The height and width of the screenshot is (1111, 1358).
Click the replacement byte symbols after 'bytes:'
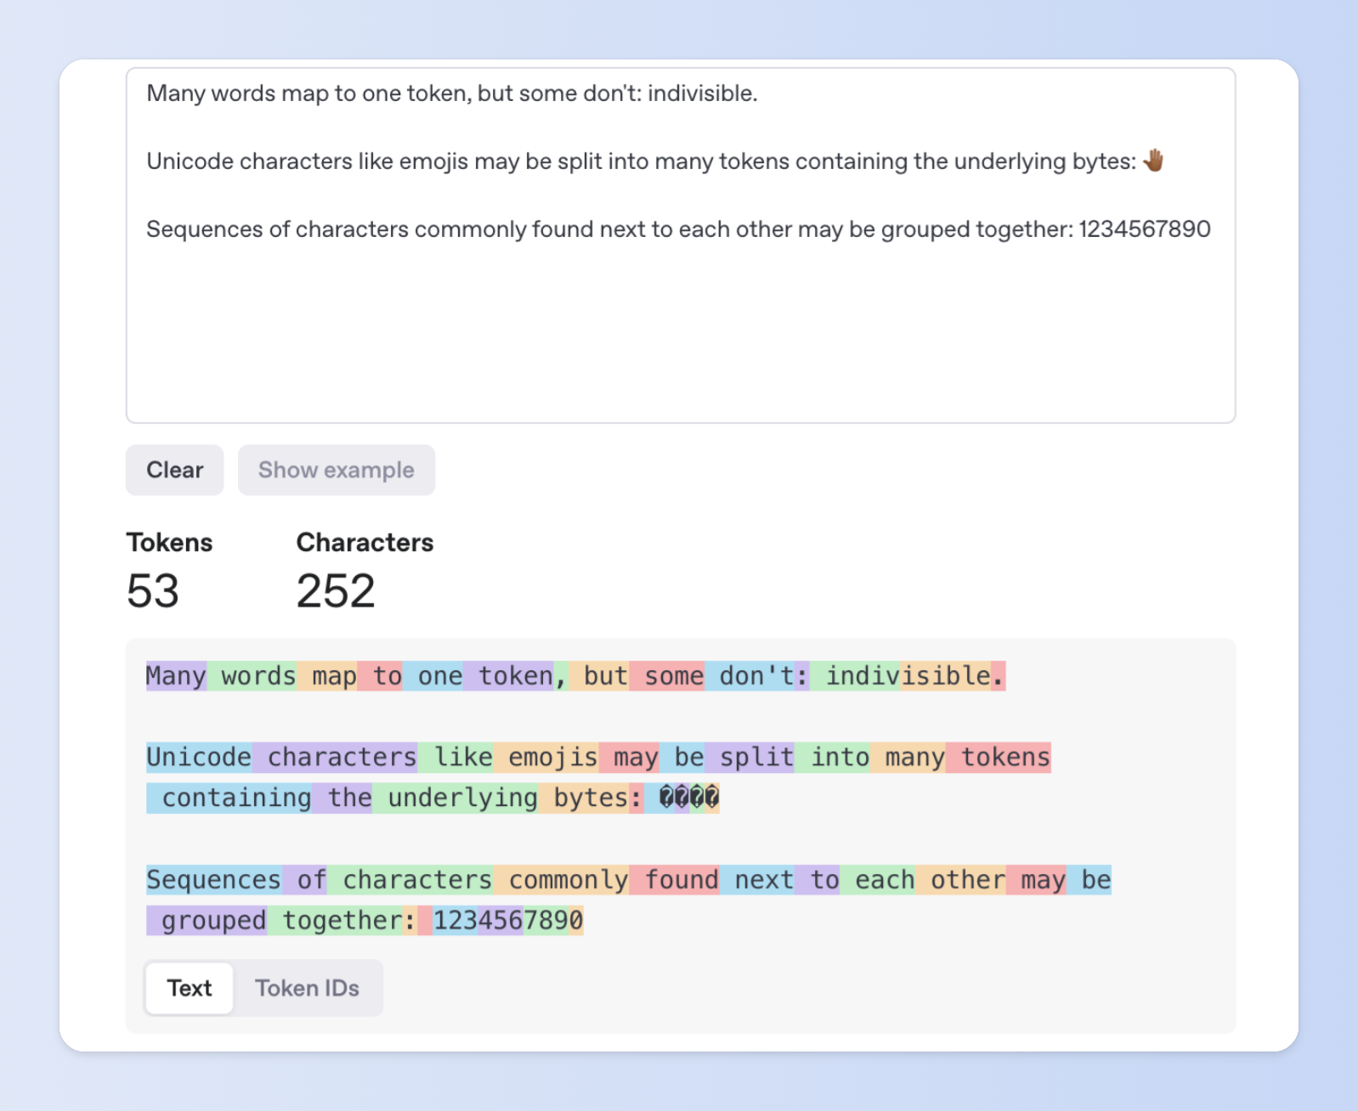[688, 798]
